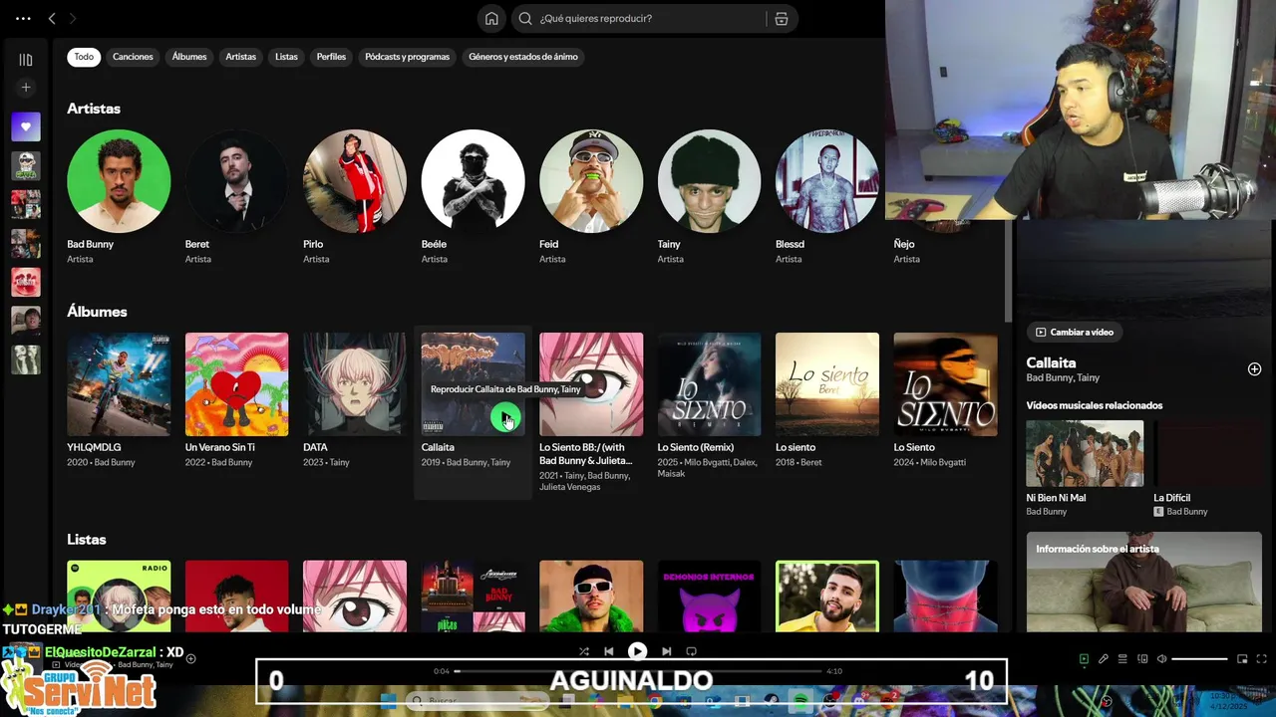Open the 'Listas' section heading
The image size is (1276, 717).
tap(87, 539)
